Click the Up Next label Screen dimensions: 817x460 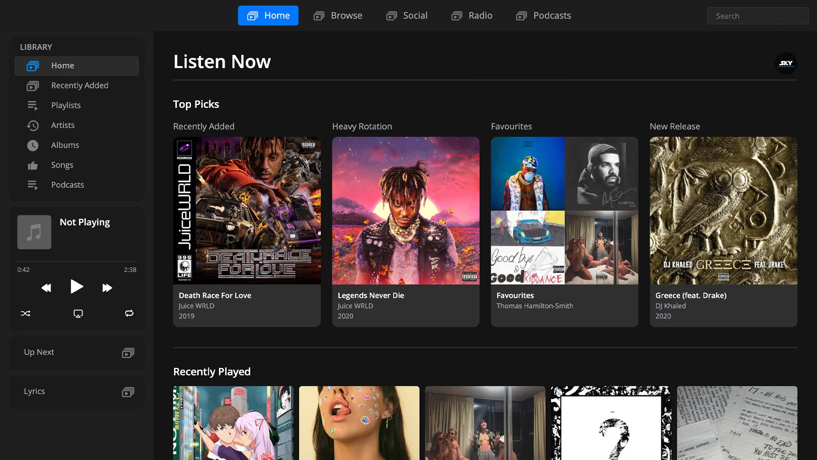(39, 352)
